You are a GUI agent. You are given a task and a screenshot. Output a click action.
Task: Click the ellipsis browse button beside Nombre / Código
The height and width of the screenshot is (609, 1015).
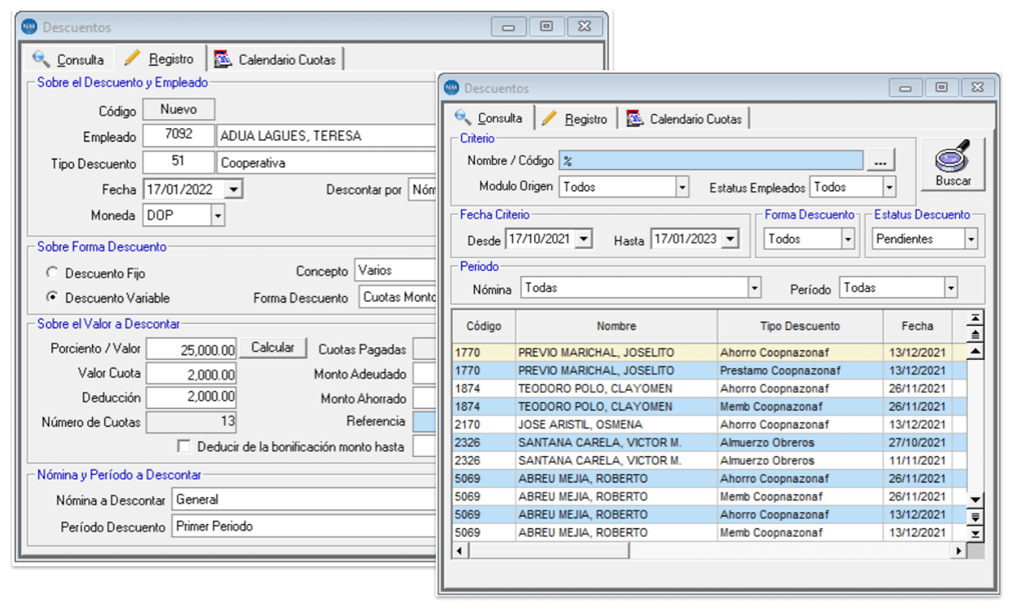point(880,161)
